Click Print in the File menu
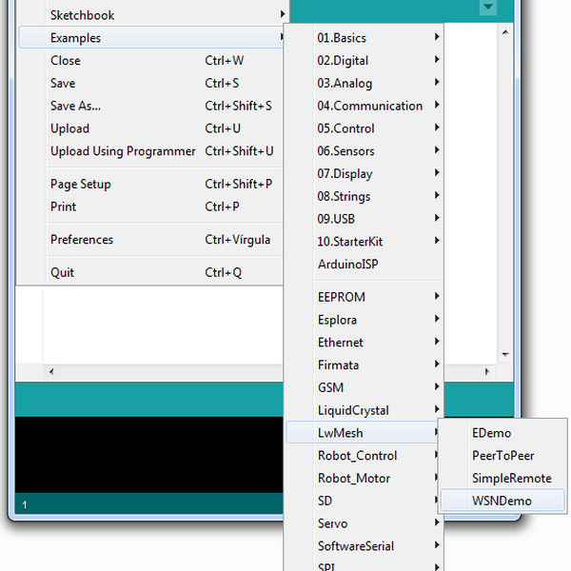The width and height of the screenshot is (571, 571). coord(64,207)
